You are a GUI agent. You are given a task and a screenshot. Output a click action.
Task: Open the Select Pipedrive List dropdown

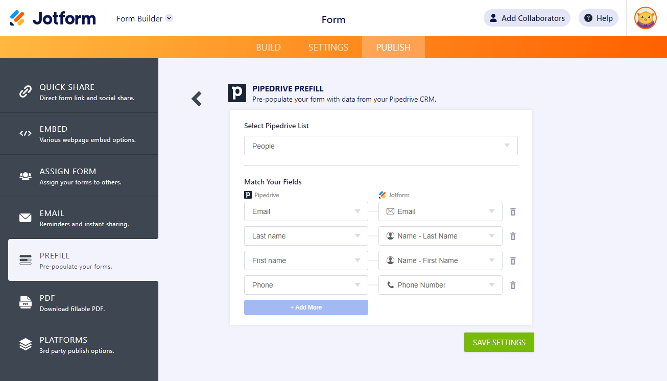pos(380,146)
